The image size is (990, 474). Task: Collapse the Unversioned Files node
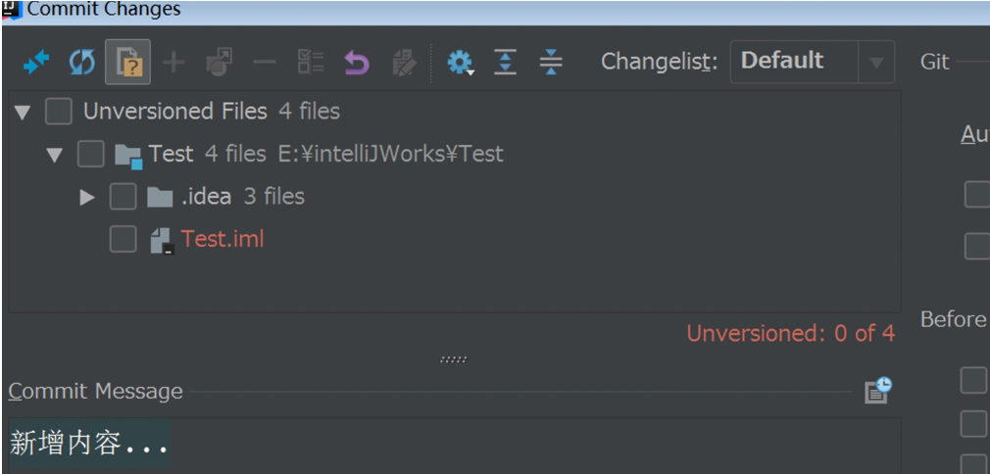pos(23,113)
